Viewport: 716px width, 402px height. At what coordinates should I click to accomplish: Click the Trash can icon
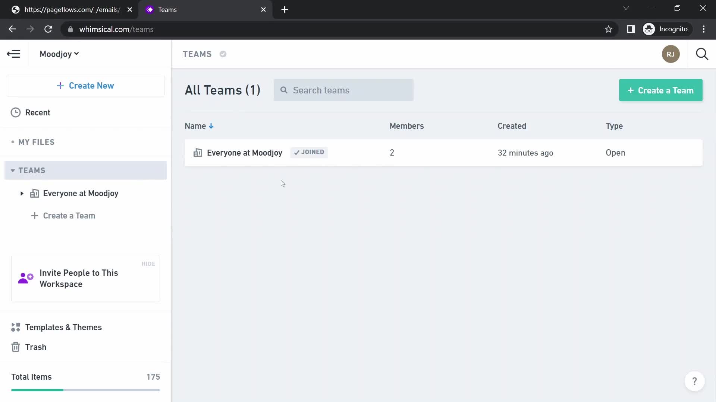point(16,347)
